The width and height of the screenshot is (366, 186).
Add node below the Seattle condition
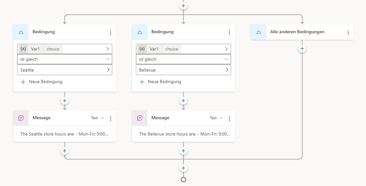coord(65,101)
